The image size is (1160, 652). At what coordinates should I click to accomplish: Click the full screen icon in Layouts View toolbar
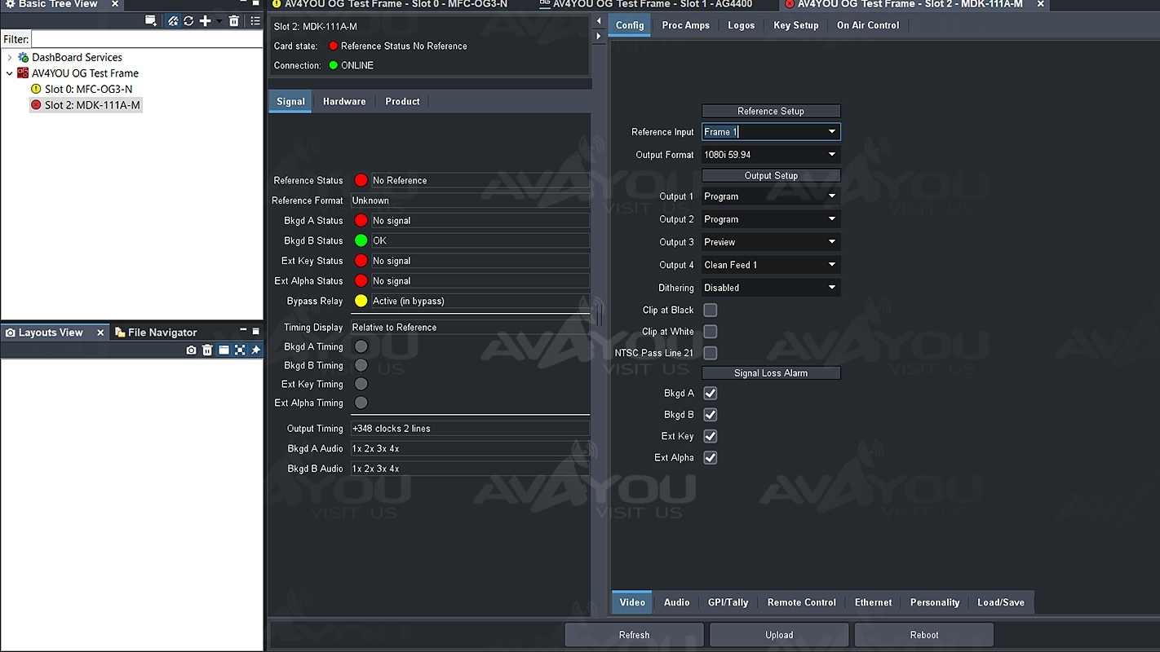240,350
